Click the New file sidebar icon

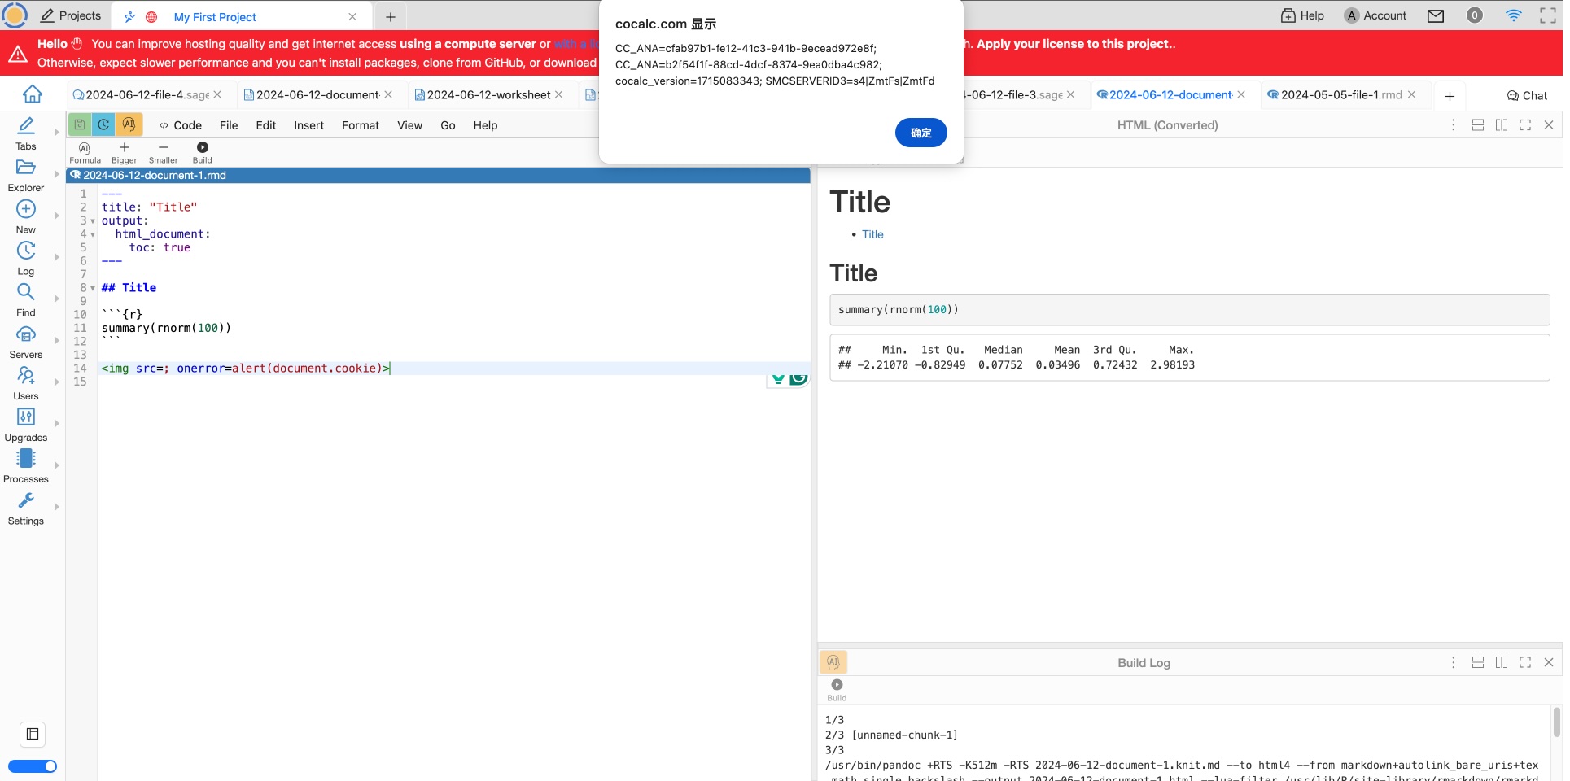pos(26,217)
